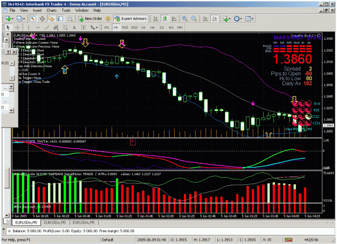Open the Strategy Tester icon
This screenshot has width=337, height=244.
(70, 19)
